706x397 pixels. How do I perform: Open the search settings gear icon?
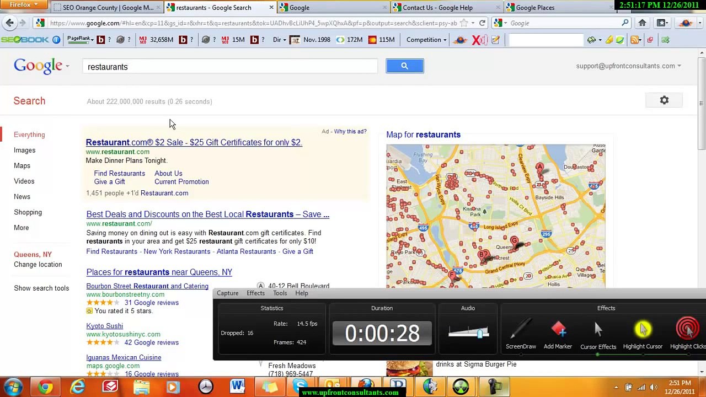664,100
